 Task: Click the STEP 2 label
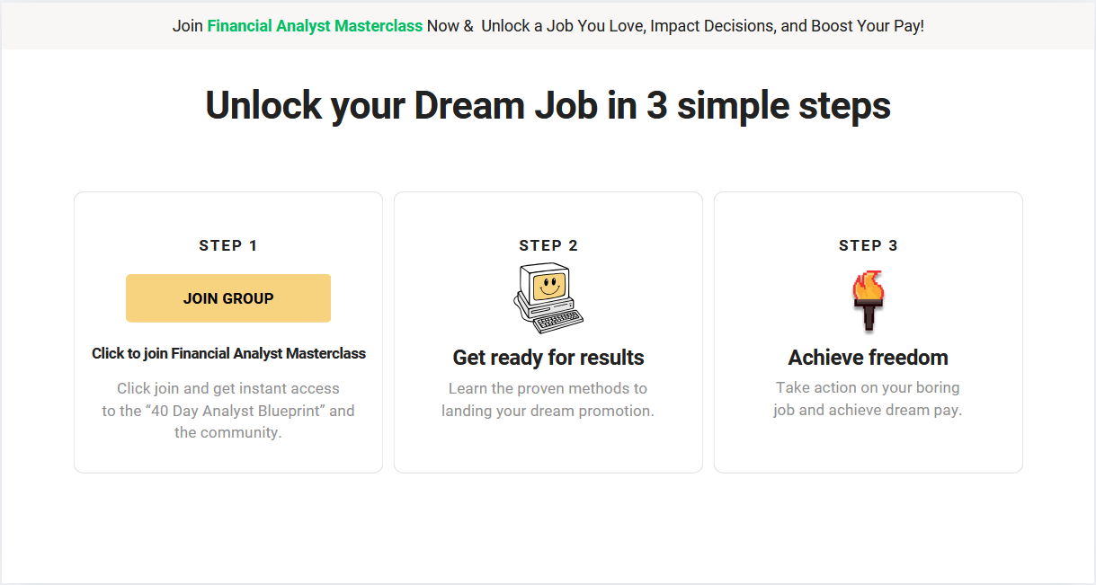point(548,245)
